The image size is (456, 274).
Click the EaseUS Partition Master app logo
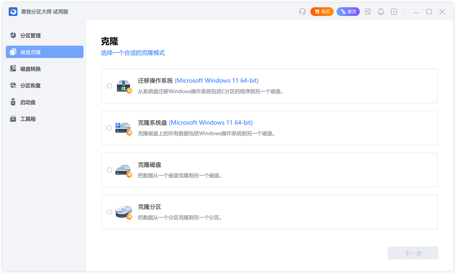pos(13,12)
